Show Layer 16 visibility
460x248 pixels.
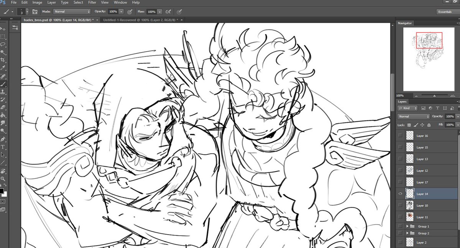[x=401, y=136]
